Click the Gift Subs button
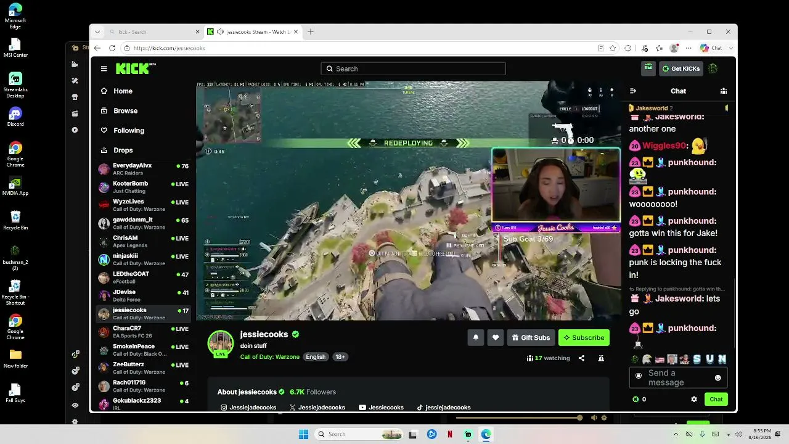The image size is (789, 444). [x=531, y=337]
